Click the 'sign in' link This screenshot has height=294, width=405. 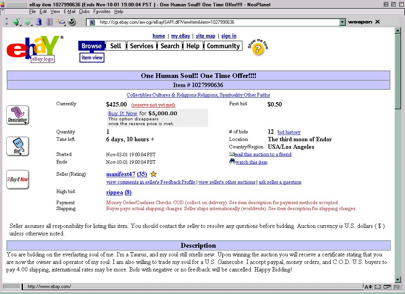click(229, 36)
